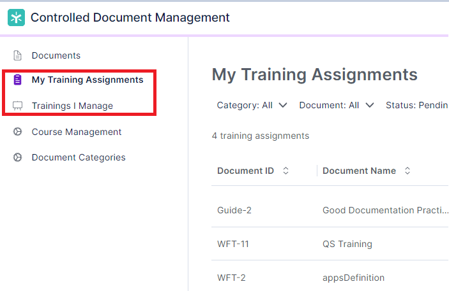Click the Course Management gear icon
The width and height of the screenshot is (449, 291).
[x=17, y=132]
